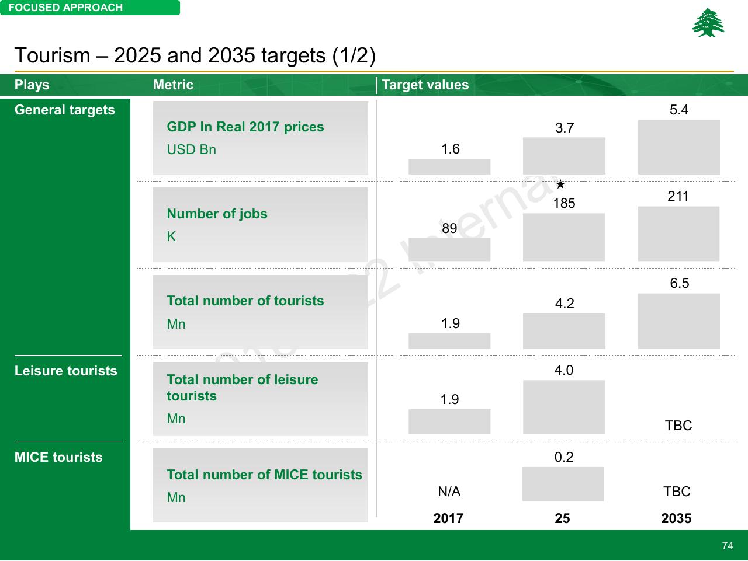Screen dimensions: 748x561
Task: Click the TBC value in MICE tourists row
Action: (677, 492)
